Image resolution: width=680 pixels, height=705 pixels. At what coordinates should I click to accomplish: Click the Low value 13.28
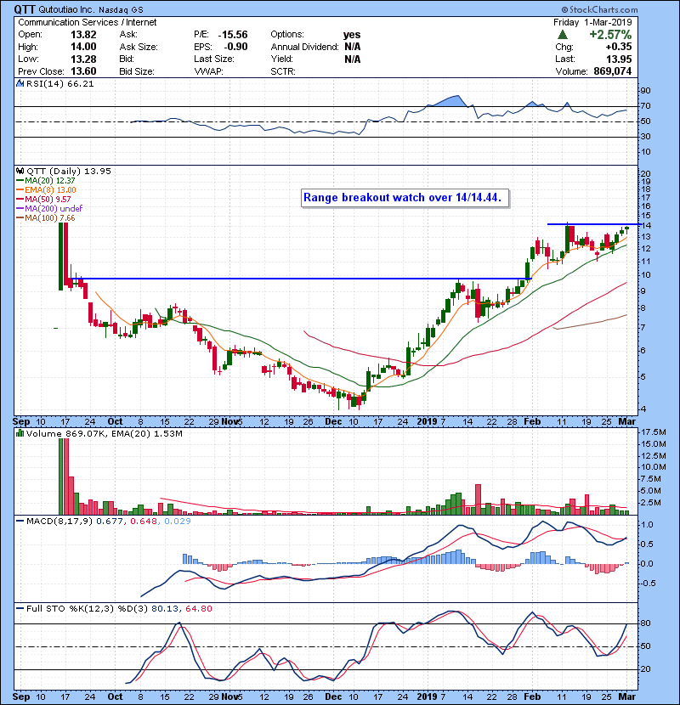coord(83,59)
